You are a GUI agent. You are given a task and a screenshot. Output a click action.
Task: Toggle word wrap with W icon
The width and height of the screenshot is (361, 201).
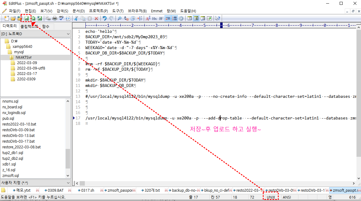coord(161,18)
